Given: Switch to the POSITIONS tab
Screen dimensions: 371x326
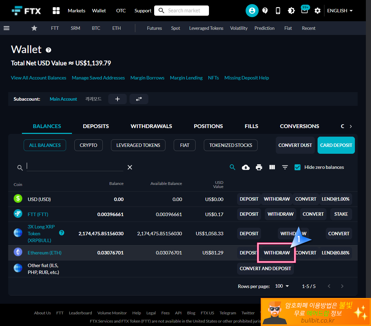Looking at the screenshot, I should [x=208, y=126].
